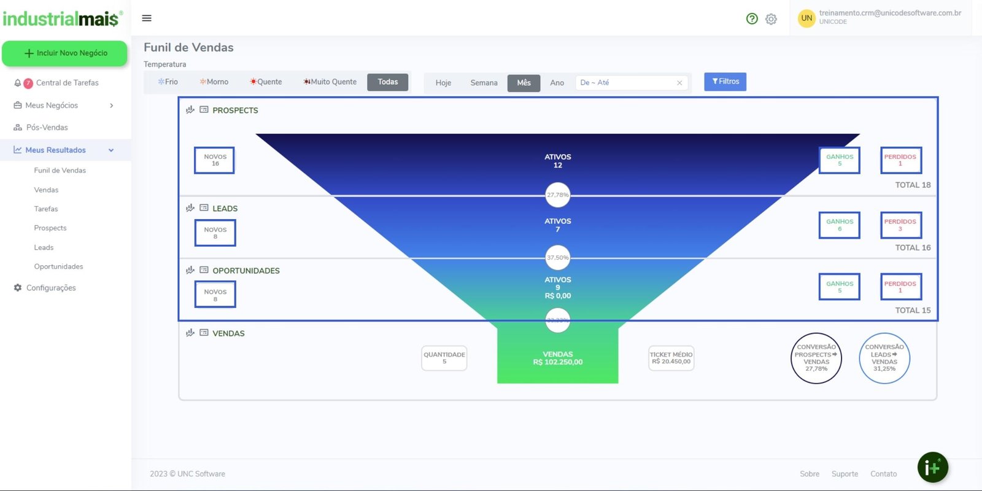Go to Oportunidades in sidebar submenu
Image resolution: width=982 pixels, height=491 pixels.
coord(58,266)
